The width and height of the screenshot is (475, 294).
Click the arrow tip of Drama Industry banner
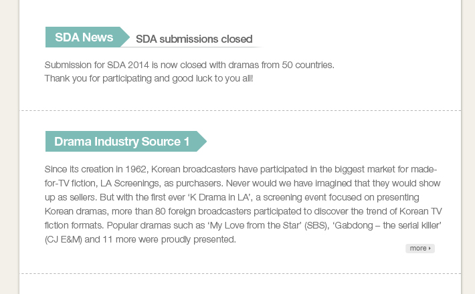202,141
